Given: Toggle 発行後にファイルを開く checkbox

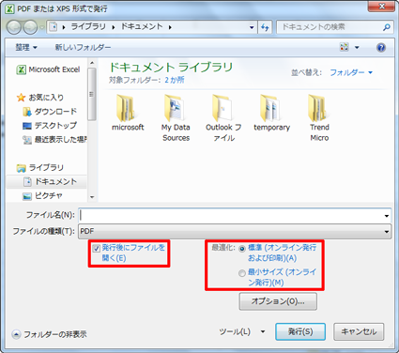Looking at the screenshot, I should (x=96, y=249).
